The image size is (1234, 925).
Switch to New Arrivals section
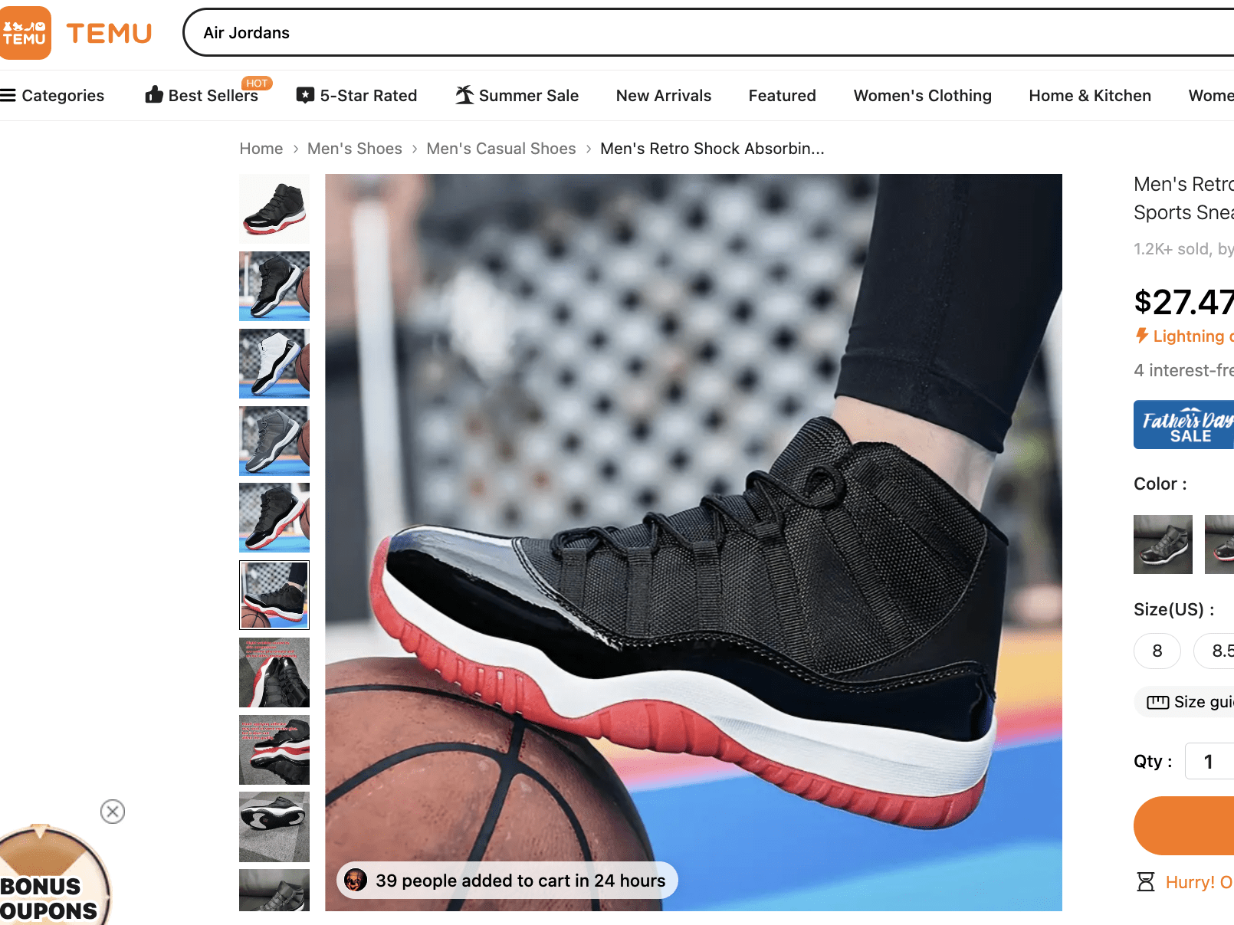tap(663, 95)
